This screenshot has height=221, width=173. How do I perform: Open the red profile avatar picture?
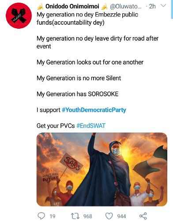click(19, 15)
